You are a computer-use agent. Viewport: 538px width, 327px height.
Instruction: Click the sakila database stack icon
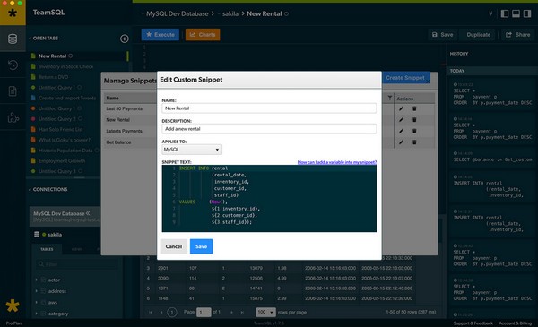37,234
